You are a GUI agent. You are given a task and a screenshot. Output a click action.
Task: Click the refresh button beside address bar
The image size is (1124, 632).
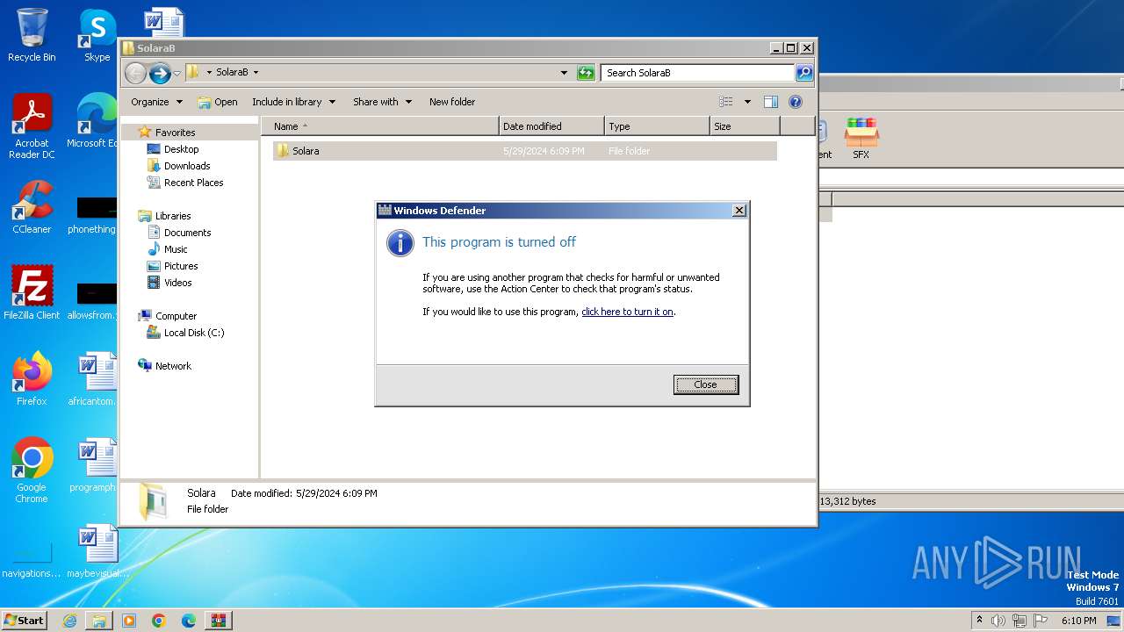point(586,73)
